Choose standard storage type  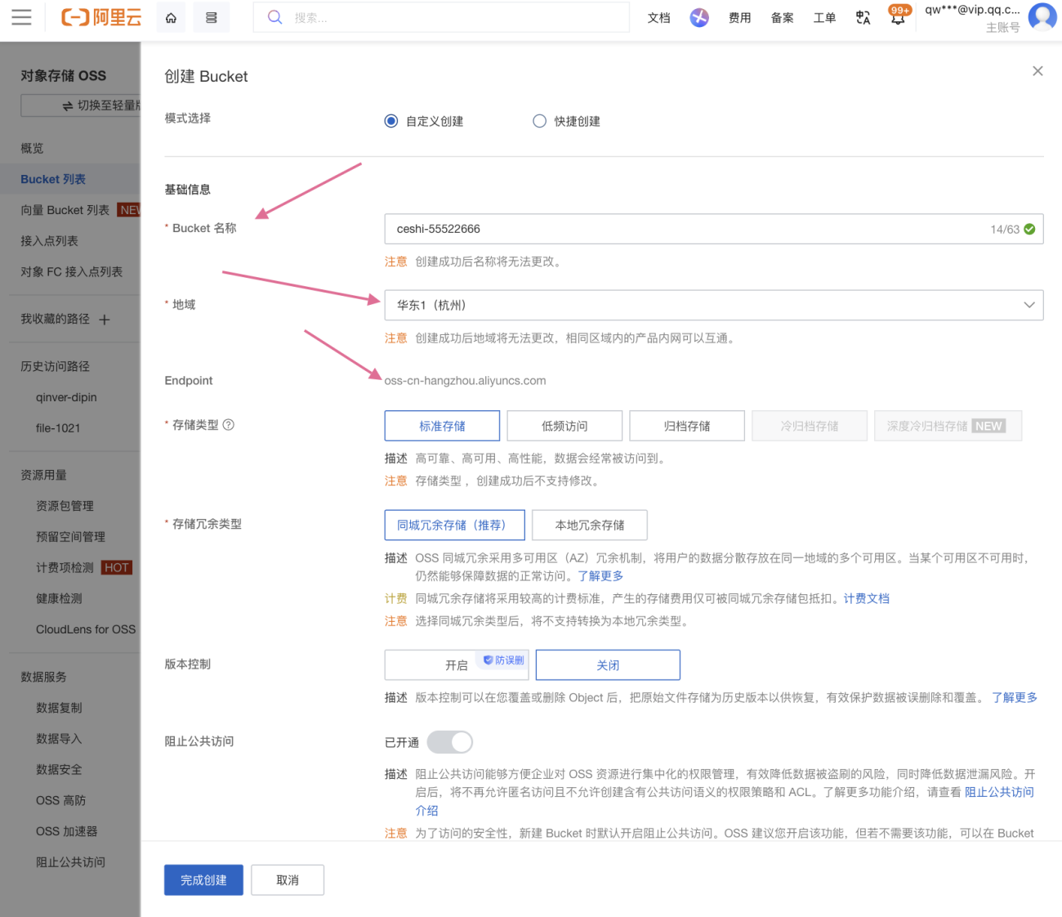point(442,426)
